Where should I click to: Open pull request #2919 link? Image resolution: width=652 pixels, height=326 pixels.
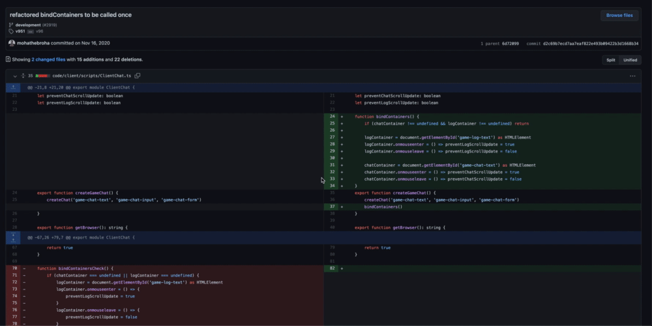50,25
